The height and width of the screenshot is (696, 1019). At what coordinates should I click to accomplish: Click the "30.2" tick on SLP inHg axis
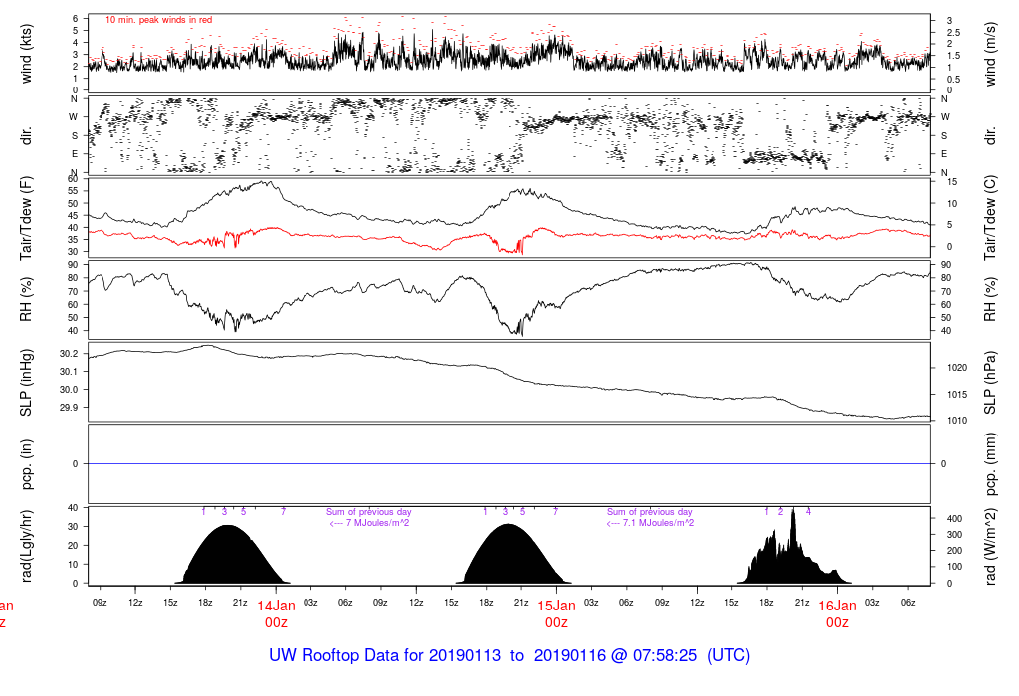[69, 354]
